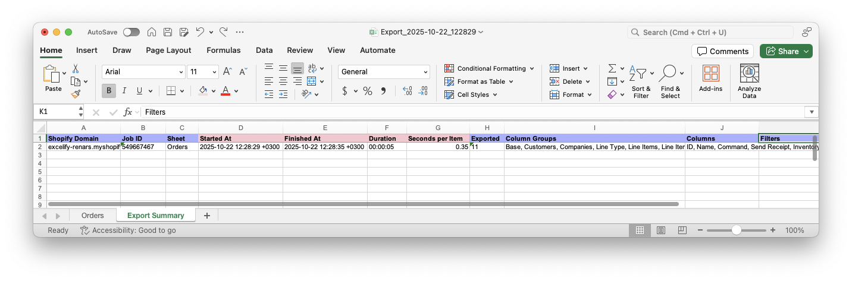Switch to the Formulas ribbon tab

coord(223,50)
